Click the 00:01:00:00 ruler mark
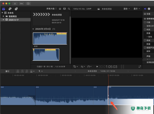The image size is (154, 114). (x=91, y=75)
